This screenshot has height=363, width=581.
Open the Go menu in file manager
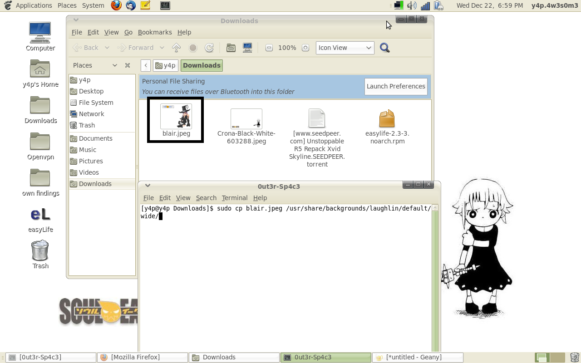tap(128, 32)
